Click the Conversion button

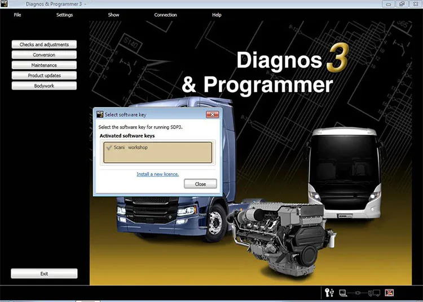pos(44,55)
